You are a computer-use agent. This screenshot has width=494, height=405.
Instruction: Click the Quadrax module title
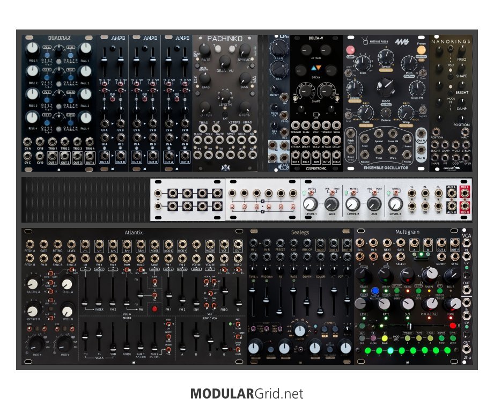59,38
